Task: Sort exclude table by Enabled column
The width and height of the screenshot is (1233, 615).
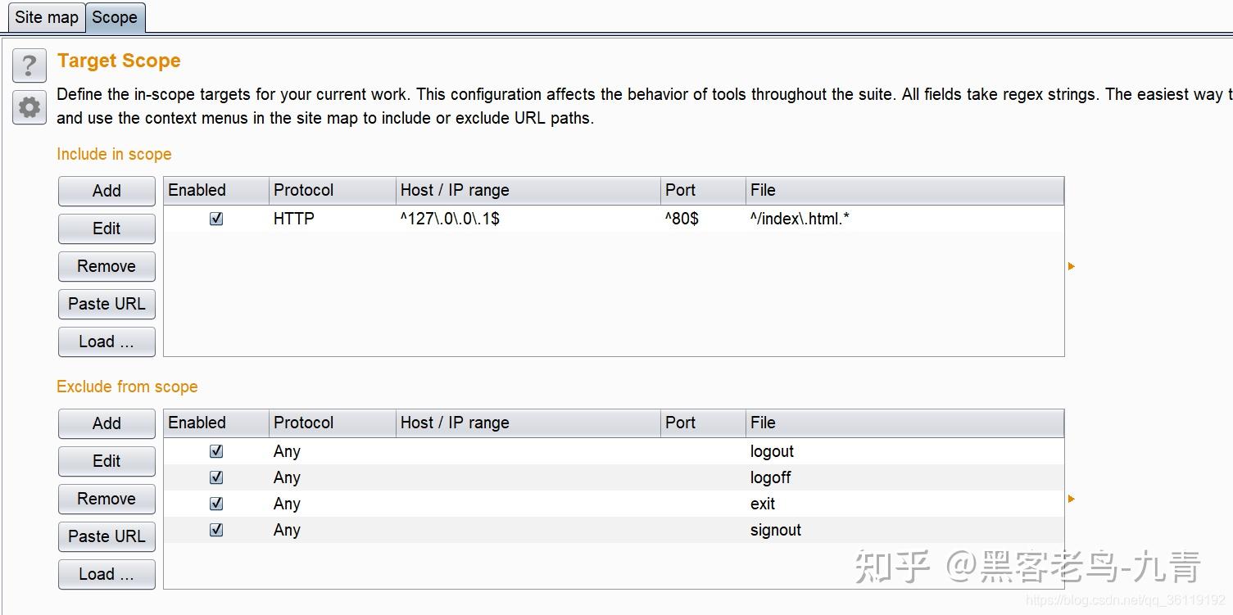Action: point(216,423)
